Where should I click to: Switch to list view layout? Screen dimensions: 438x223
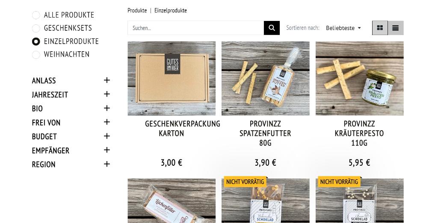tap(396, 28)
